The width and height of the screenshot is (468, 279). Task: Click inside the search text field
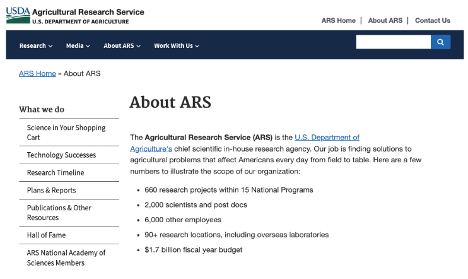[393, 42]
